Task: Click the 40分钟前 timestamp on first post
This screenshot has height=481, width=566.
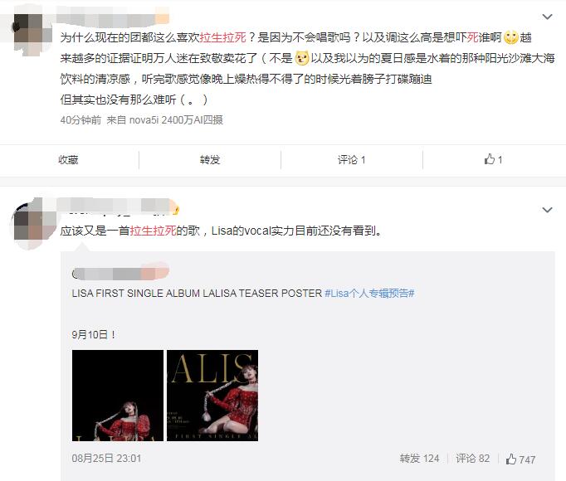Action: (x=81, y=119)
